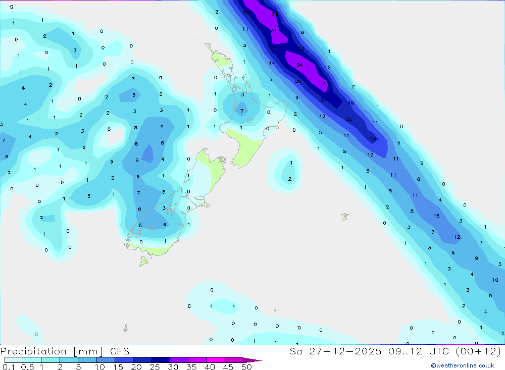505x370 pixels.
Task: Click the map value 14 in rain band
Action: [x=272, y=63]
